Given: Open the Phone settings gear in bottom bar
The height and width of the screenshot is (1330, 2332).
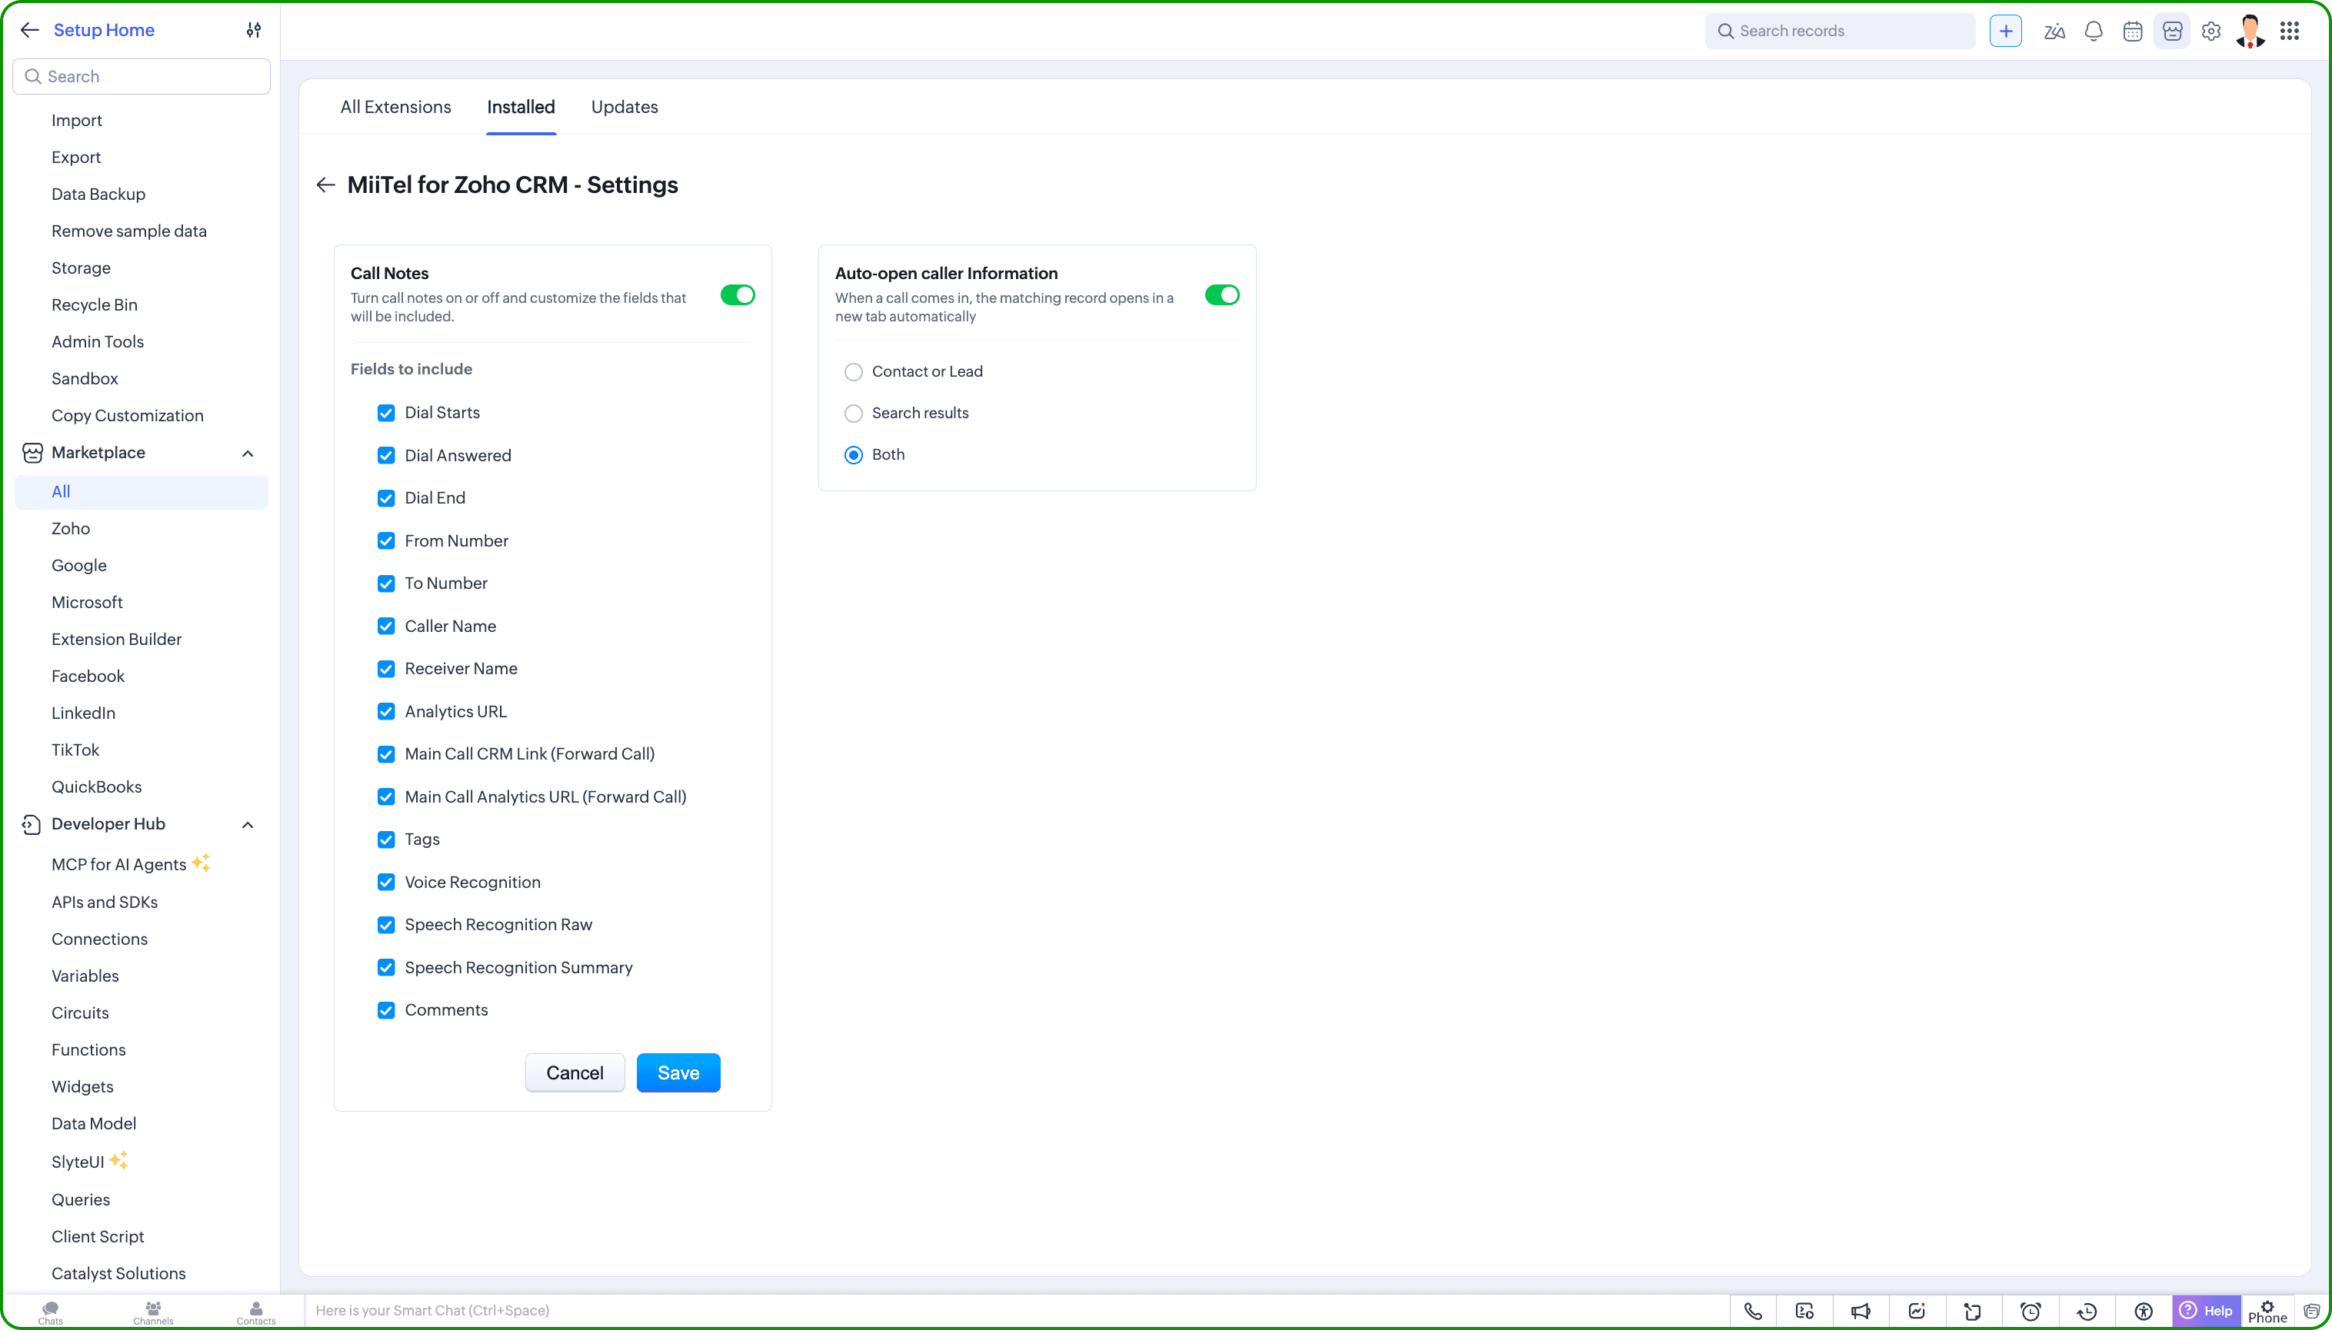Looking at the screenshot, I should 2267,1312.
